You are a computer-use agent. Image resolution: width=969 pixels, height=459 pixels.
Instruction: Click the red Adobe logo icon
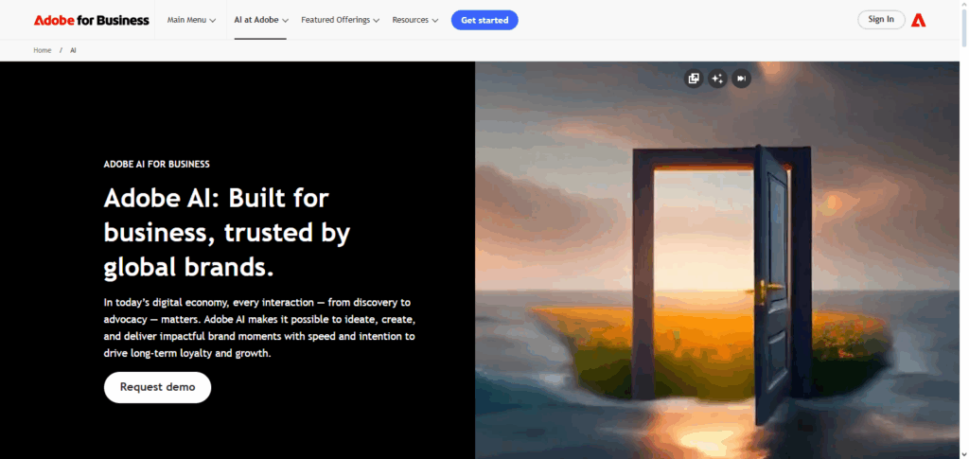(x=918, y=20)
